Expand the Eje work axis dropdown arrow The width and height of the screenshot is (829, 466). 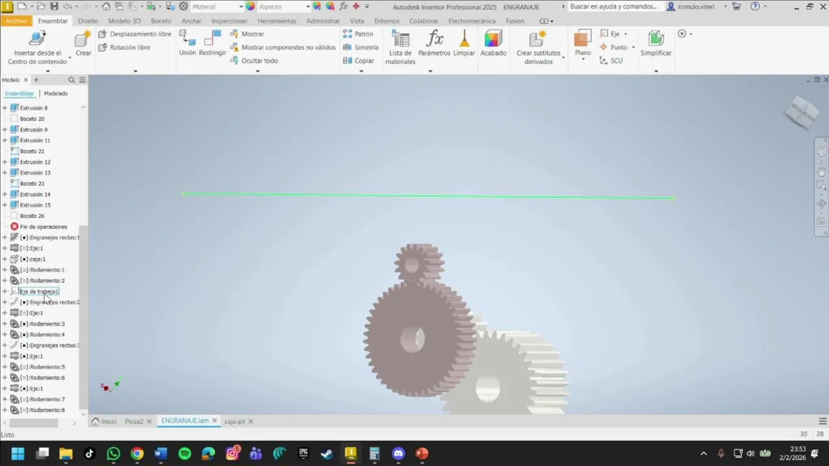pyautogui.click(x=626, y=34)
